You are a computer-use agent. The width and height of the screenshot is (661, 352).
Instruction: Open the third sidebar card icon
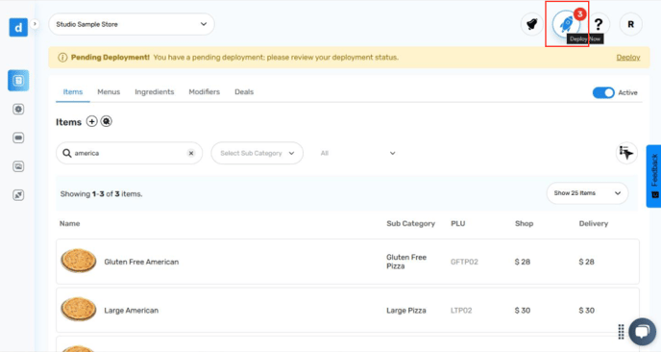point(18,138)
